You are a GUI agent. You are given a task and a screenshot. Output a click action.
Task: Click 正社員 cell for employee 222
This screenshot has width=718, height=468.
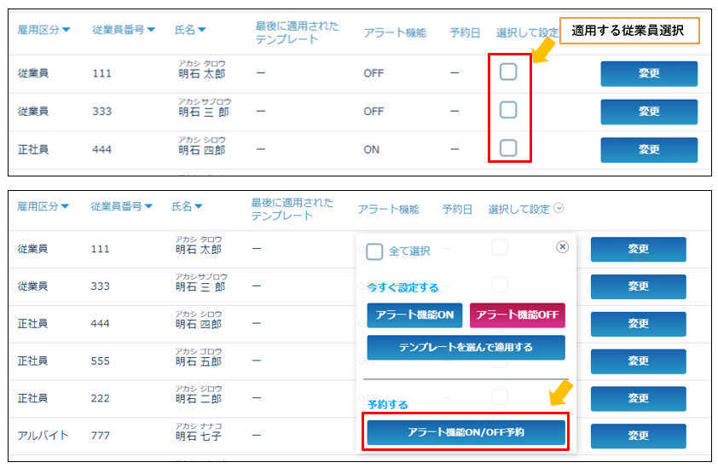pyautogui.click(x=32, y=398)
